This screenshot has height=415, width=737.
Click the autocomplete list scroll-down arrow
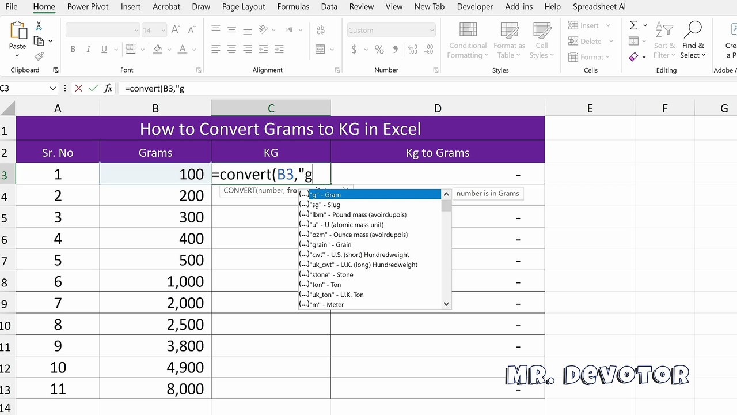pos(446,304)
